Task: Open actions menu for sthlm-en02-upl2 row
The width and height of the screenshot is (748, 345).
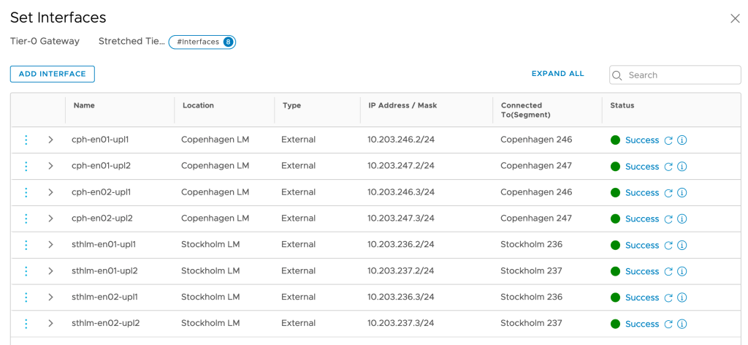Action: point(26,323)
